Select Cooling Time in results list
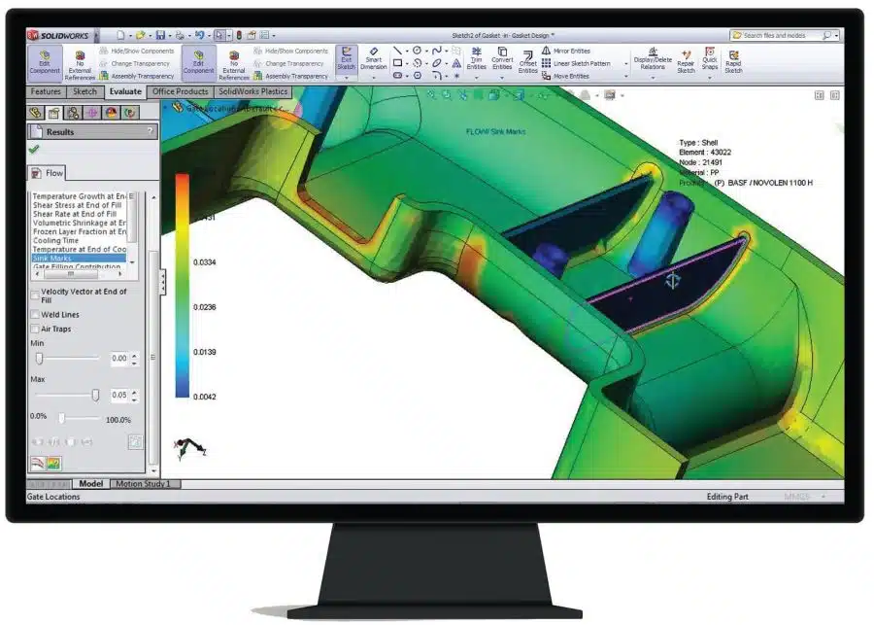 (53, 240)
